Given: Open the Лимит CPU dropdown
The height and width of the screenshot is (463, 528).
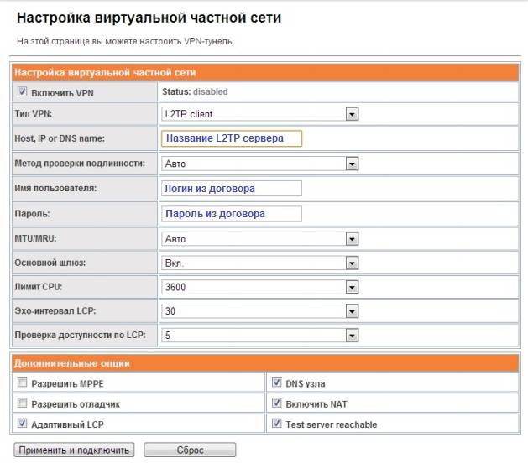Looking at the screenshot, I should 259,287.
